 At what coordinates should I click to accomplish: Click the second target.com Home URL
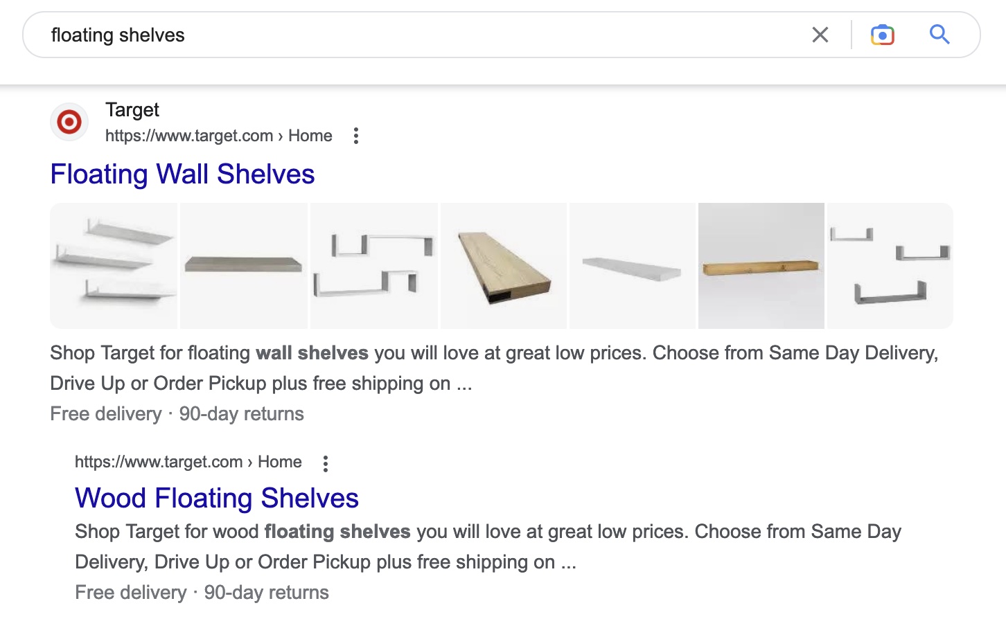[188, 462]
